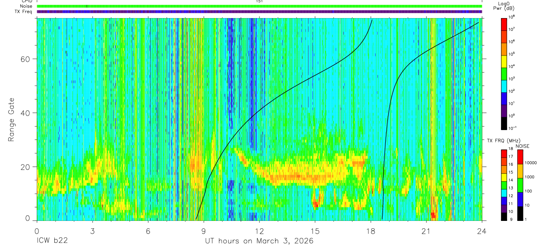Click the 'Noise' label at the top left

point(26,7)
